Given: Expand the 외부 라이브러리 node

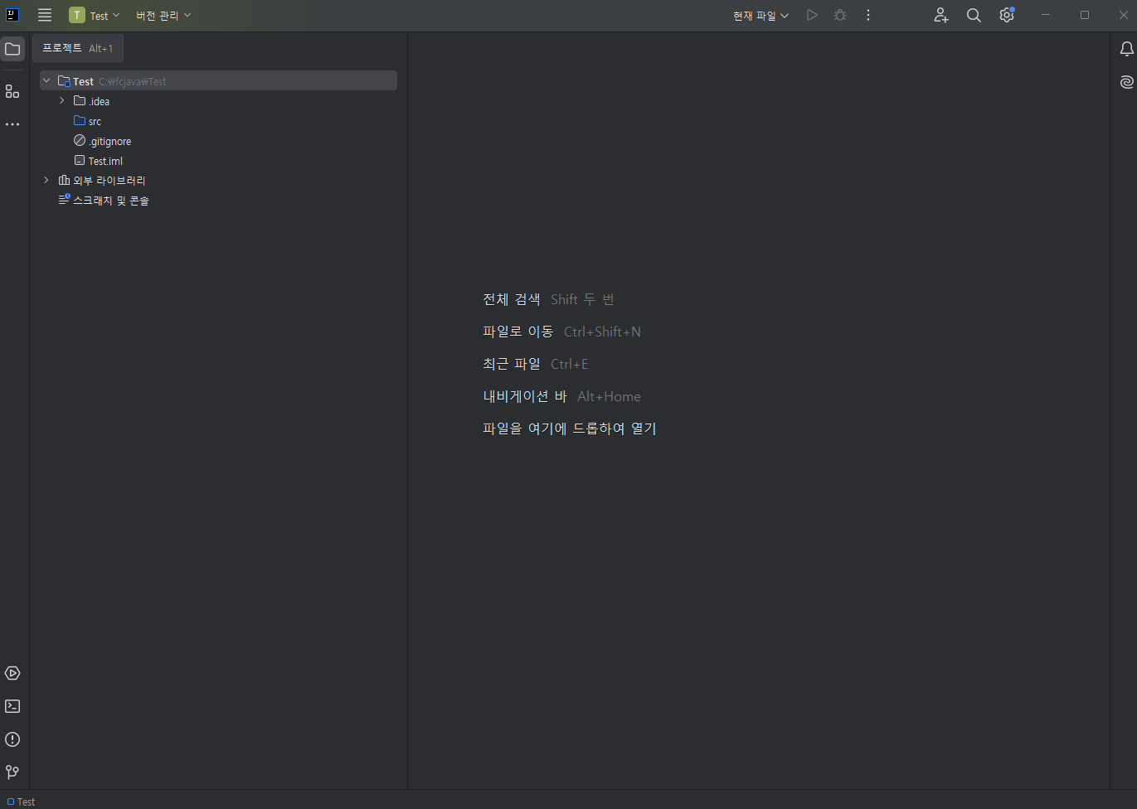Looking at the screenshot, I should 46,180.
